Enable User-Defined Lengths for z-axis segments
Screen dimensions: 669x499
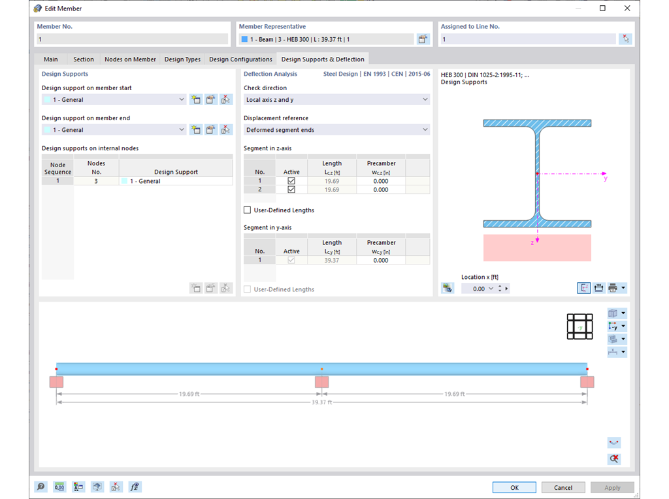tap(246, 210)
